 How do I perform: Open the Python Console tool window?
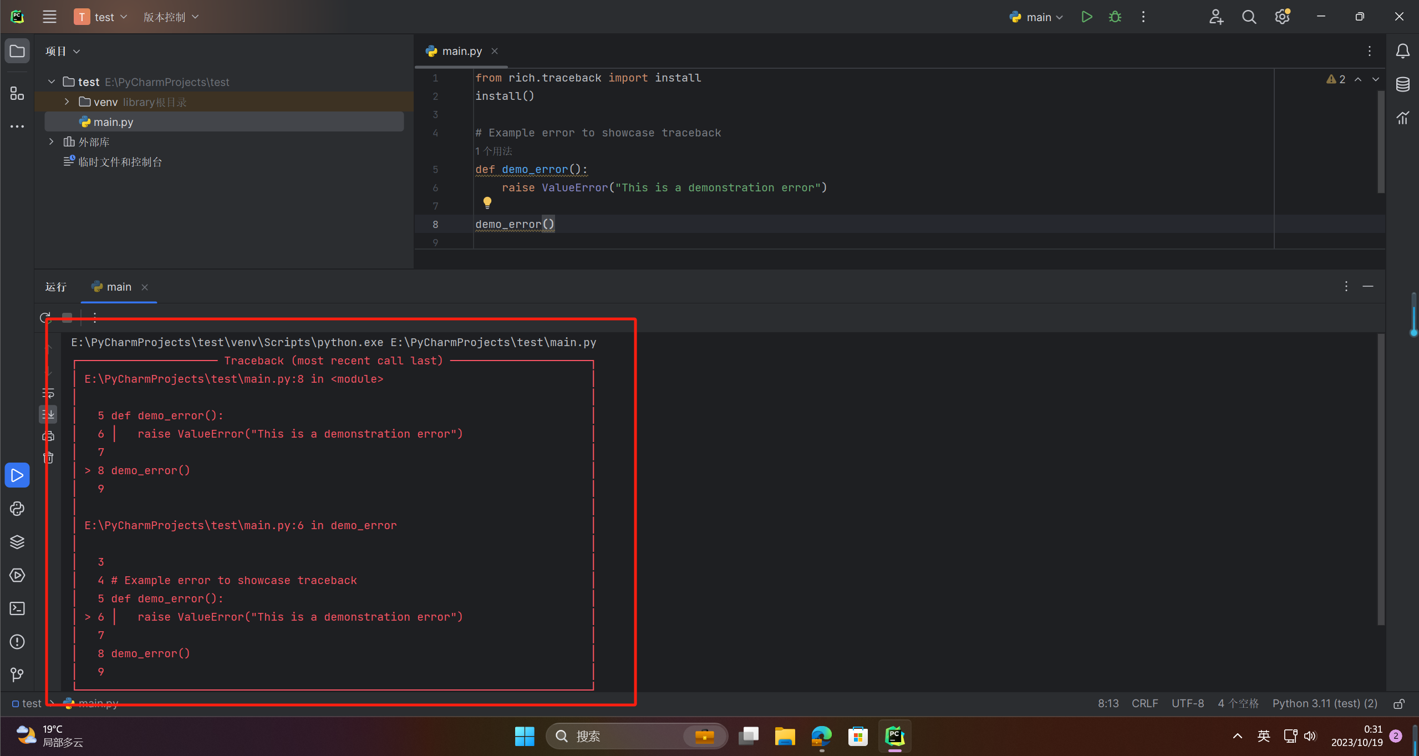(x=17, y=509)
